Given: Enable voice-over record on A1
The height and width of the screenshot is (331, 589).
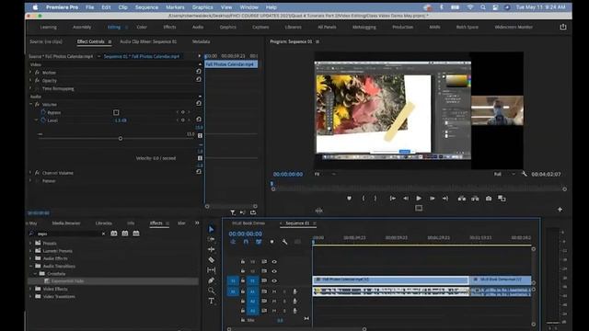Looking at the screenshot, I should point(294,291).
